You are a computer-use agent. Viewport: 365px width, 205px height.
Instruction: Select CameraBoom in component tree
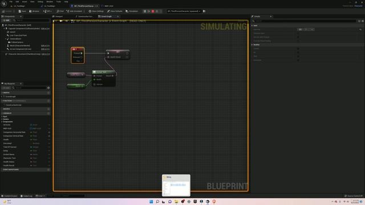pyautogui.click(x=15, y=39)
